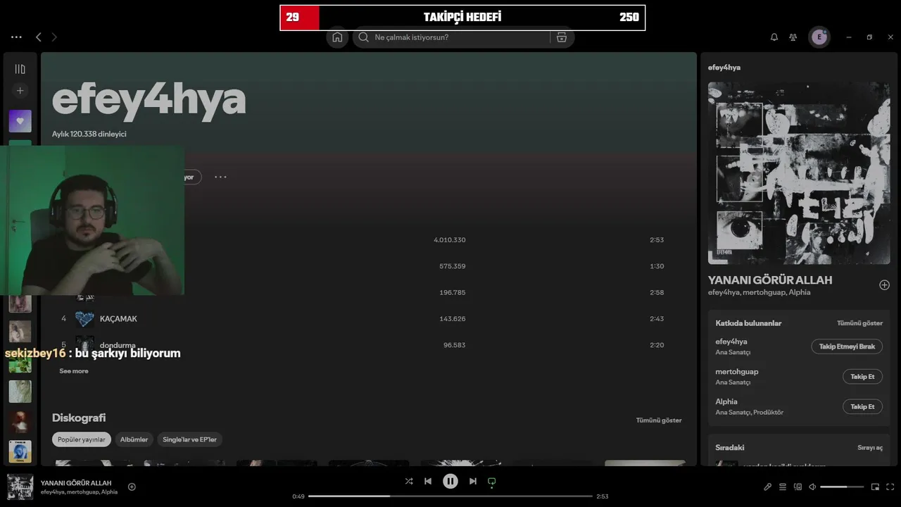Show all credits via Tümünü göster
The height and width of the screenshot is (507, 901).
pyautogui.click(x=859, y=323)
